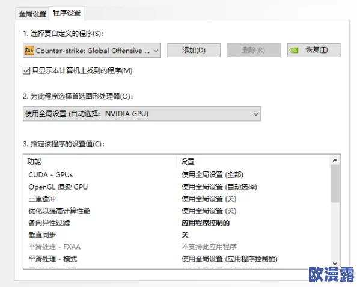Select the 平滑处理 - 模式 row

177,259
